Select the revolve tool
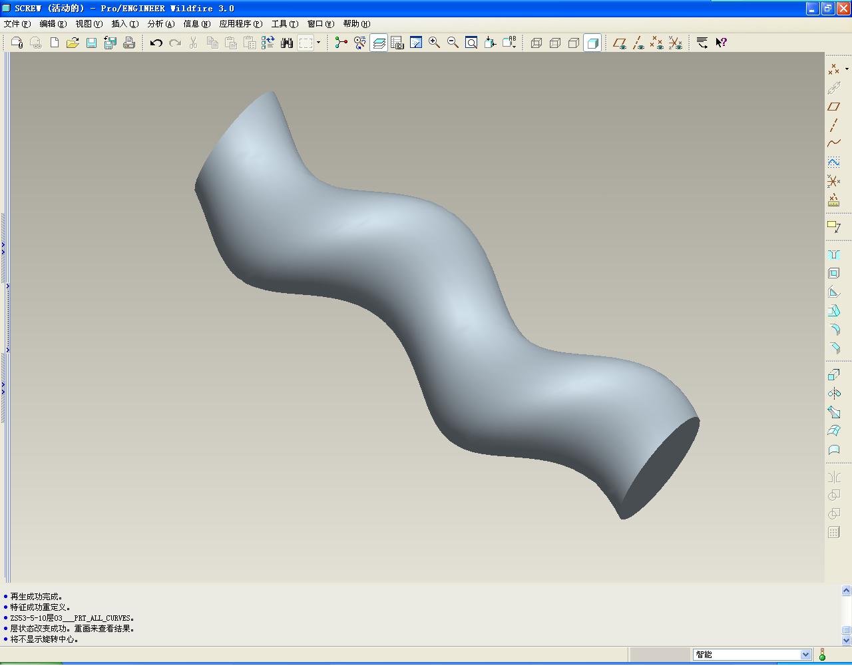 click(x=833, y=394)
